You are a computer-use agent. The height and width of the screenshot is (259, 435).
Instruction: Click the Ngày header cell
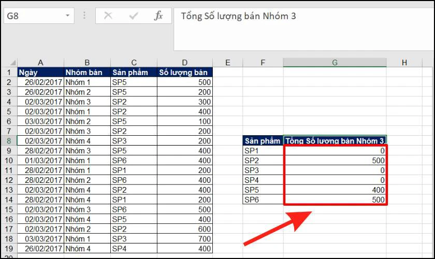click(40, 73)
